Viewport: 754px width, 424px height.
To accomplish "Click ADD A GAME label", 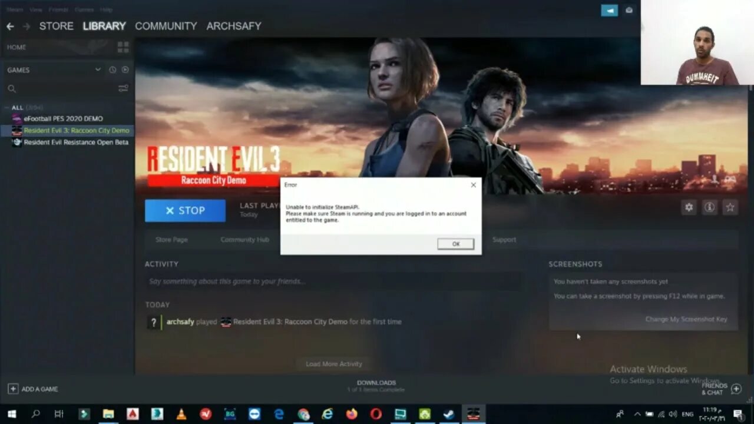I will [40, 389].
